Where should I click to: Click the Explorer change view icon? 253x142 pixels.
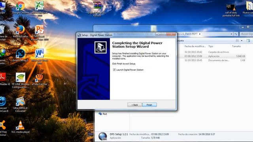coord(237,41)
